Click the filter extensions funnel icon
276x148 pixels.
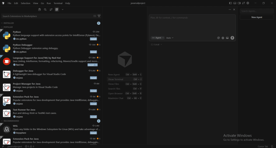point(99,16)
